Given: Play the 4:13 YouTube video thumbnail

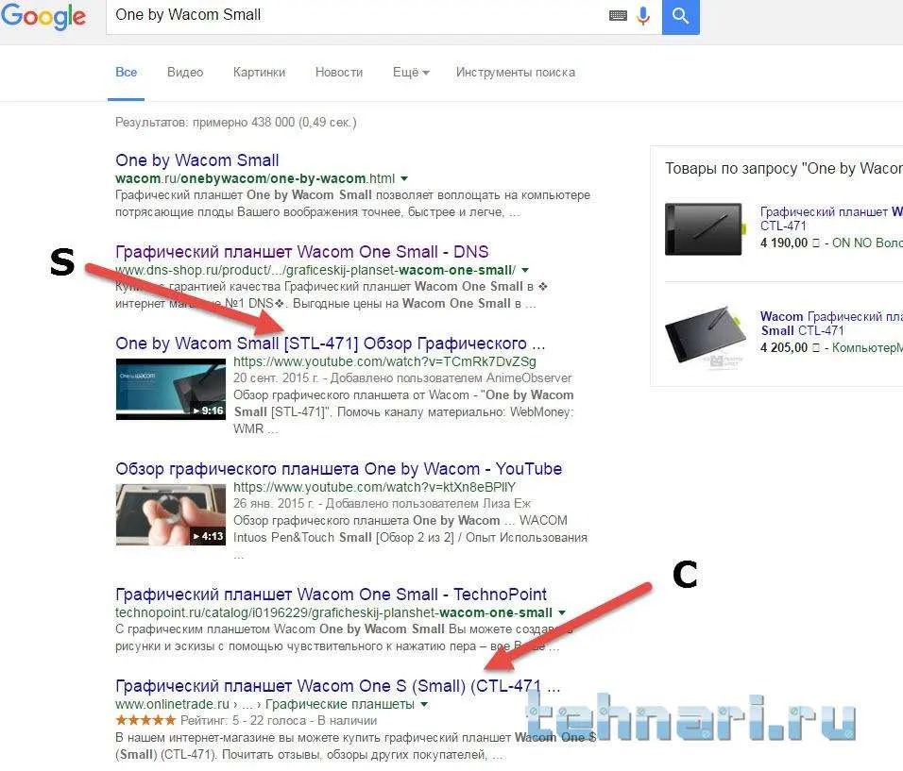Looking at the screenshot, I should [171, 514].
